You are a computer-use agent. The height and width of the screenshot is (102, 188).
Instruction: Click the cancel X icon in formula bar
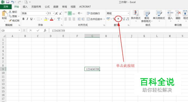click(31, 30)
